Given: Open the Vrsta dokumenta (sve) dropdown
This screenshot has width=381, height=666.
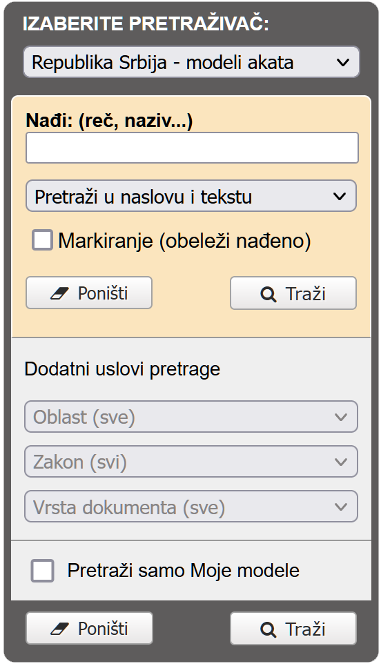Looking at the screenshot, I should 191,507.
